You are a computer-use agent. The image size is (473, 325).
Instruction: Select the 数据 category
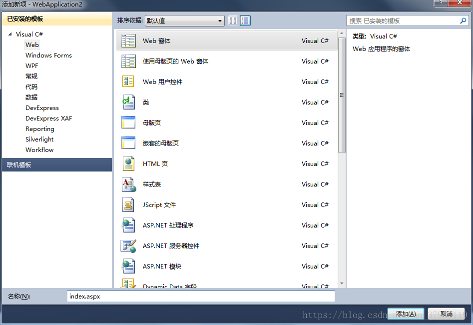pyautogui.click(x=31, y=97)
